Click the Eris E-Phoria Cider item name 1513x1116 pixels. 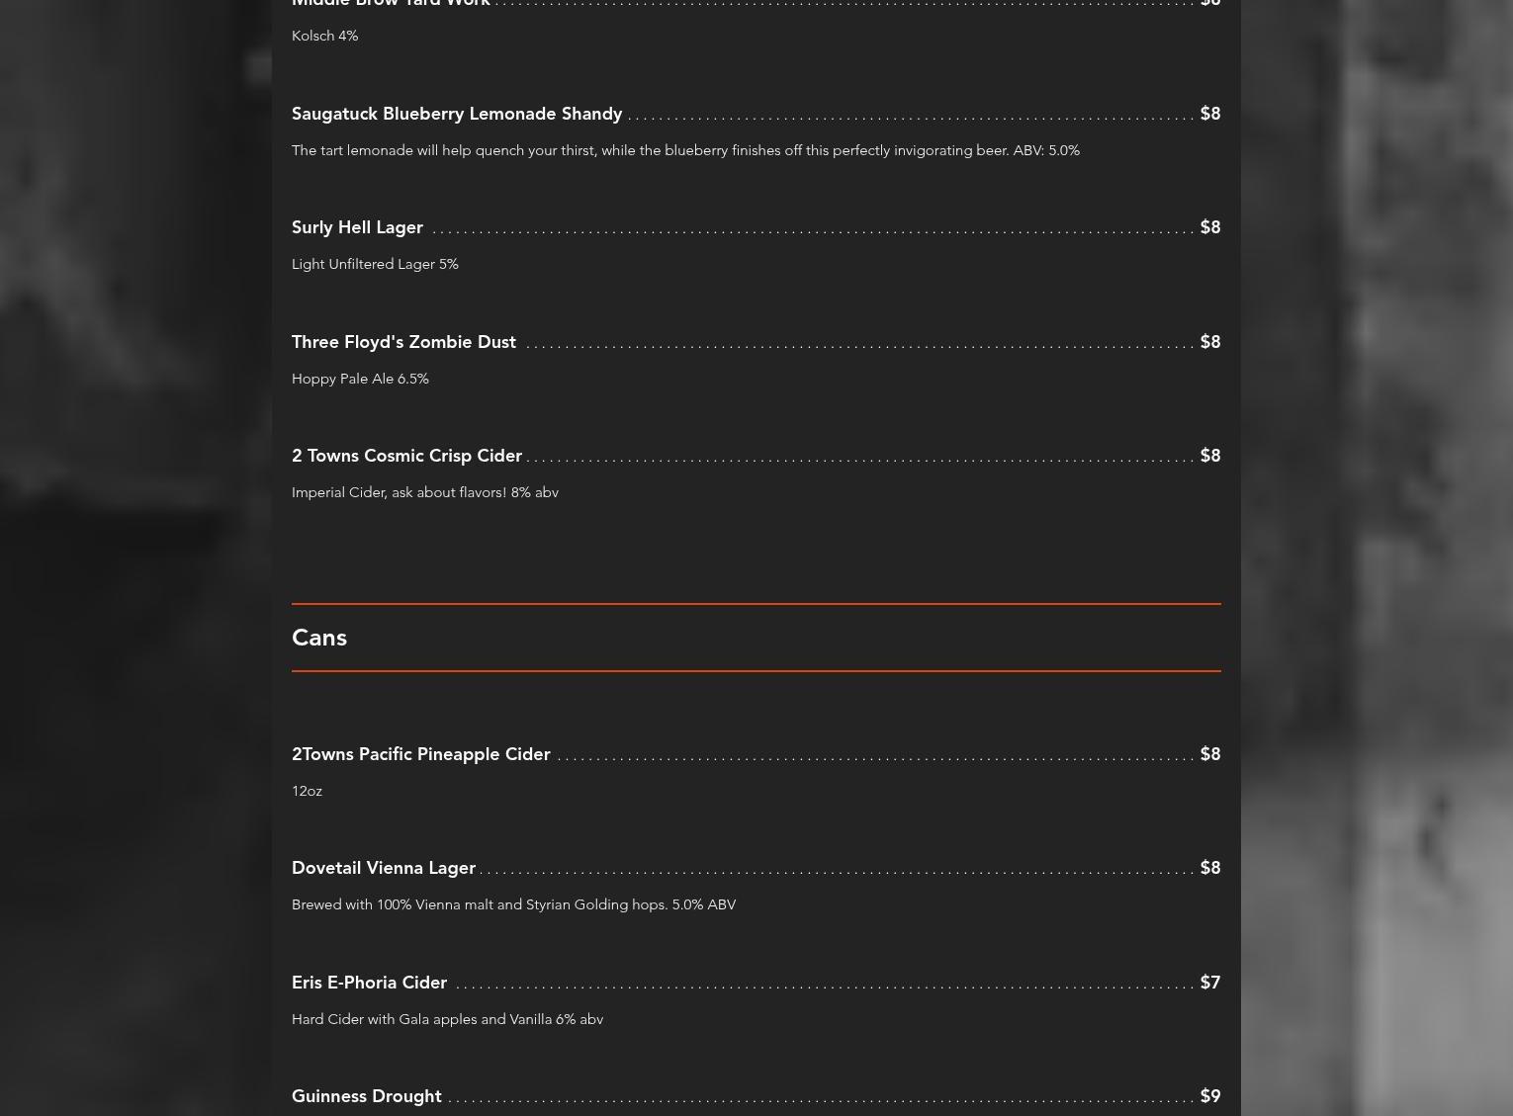[369, 983]
